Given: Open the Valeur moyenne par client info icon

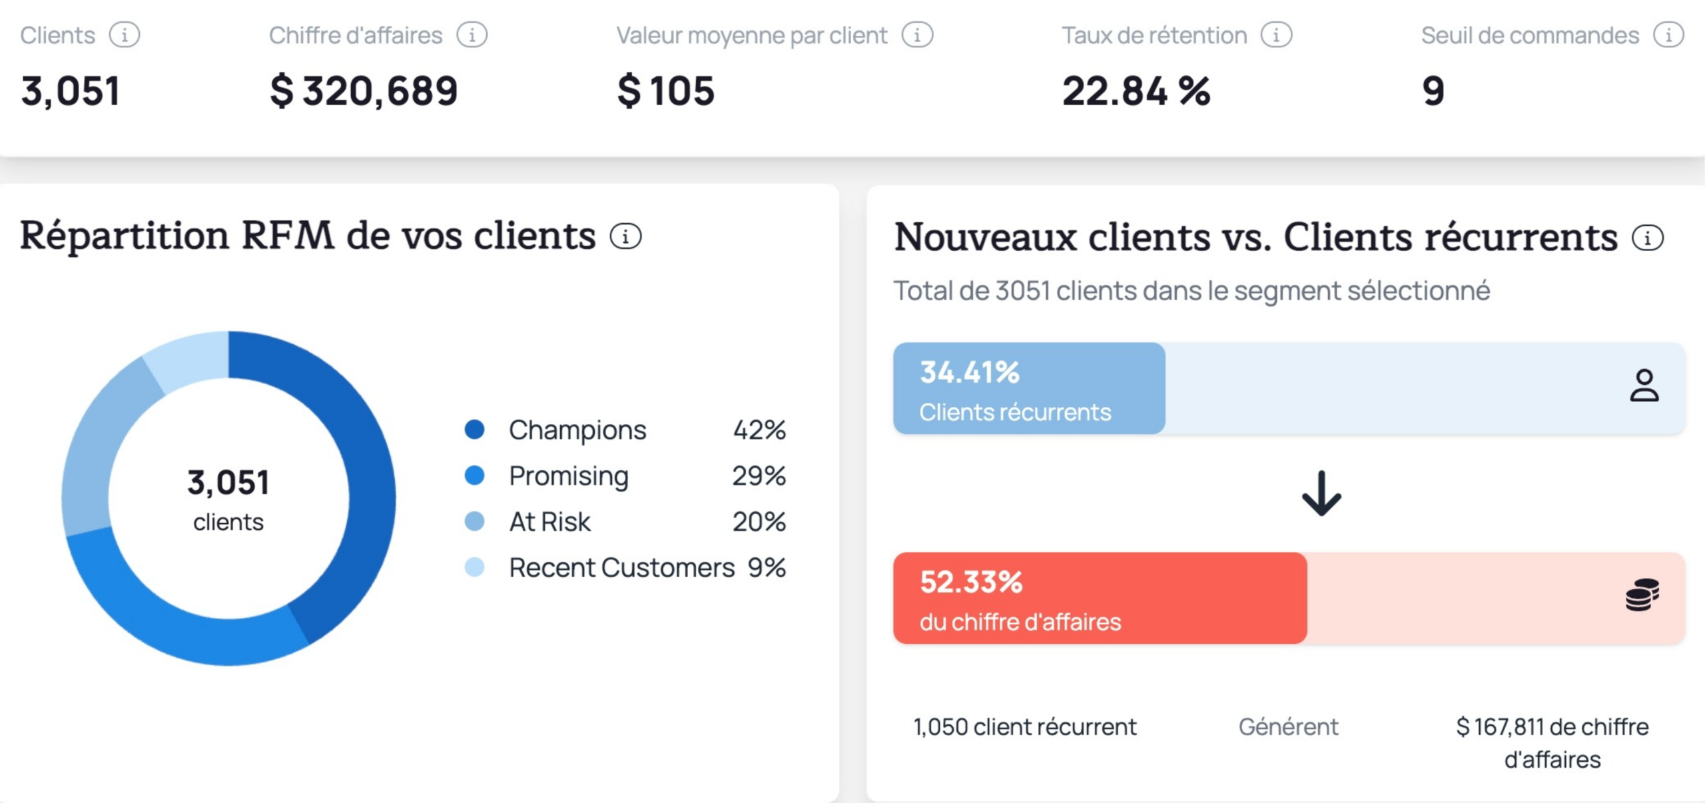Looking at the screenshot, I should 917,35.
